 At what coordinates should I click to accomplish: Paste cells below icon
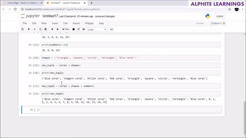coord(46,30)
